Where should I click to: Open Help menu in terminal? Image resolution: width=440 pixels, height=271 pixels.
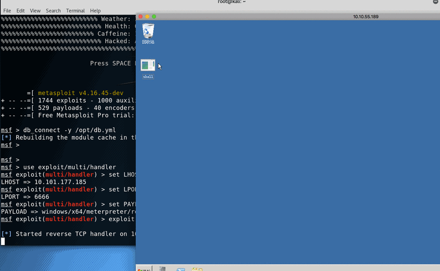coord(95,11)
